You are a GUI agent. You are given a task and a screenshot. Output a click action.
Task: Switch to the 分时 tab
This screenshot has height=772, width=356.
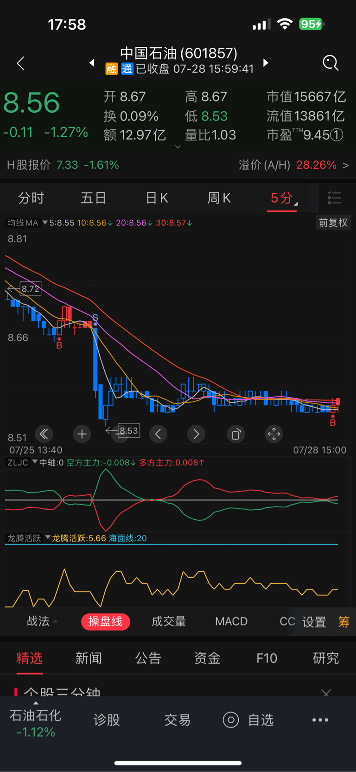pyautogui.click(x=31, y=198)
